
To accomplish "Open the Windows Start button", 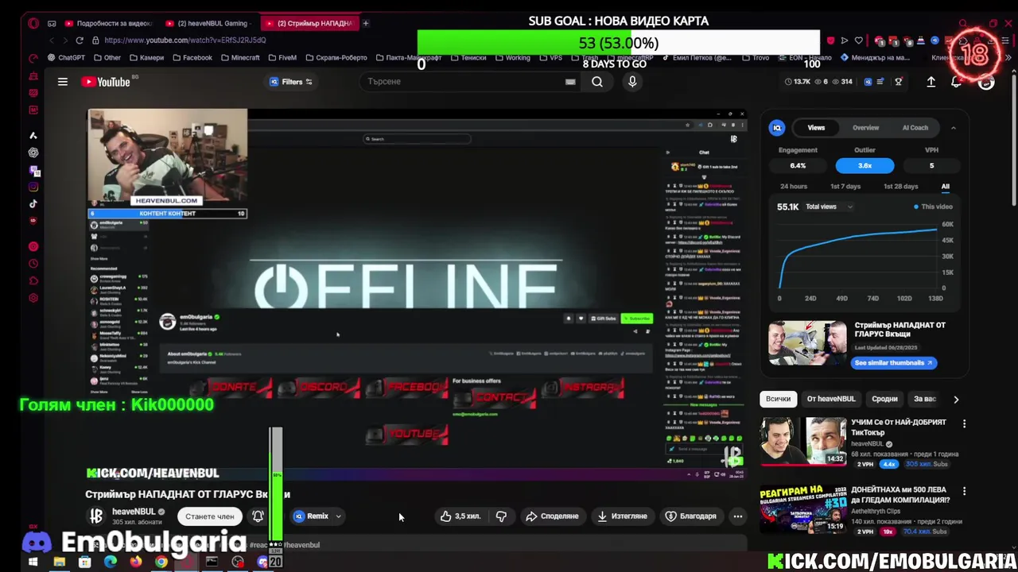I will [x=33, y=562].
